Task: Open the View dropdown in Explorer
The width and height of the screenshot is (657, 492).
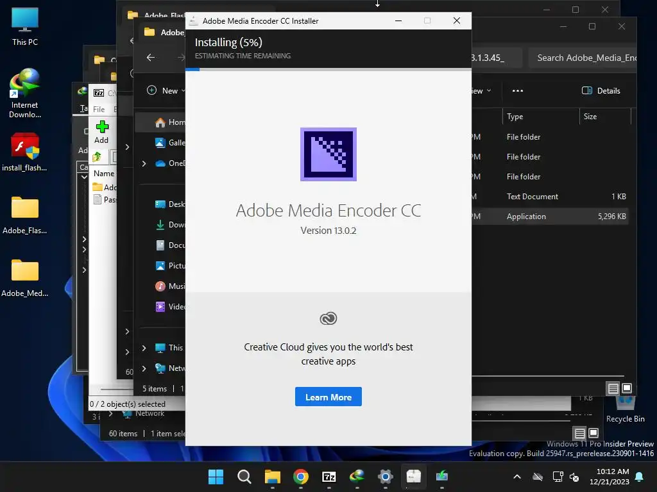Action: click(x=481, y=91)
